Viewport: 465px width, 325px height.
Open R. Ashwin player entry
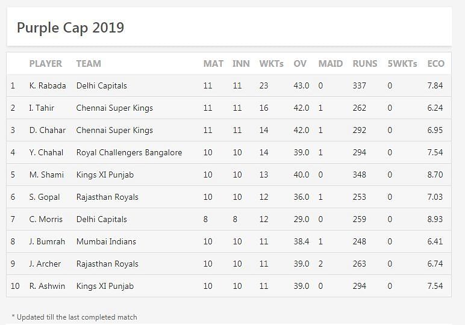[x=47, y=286]
